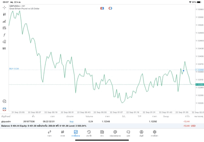Viewport: 204px width, 142px height.
Task: Click the 1.12292 current price tag
Action: coord(200,85)
